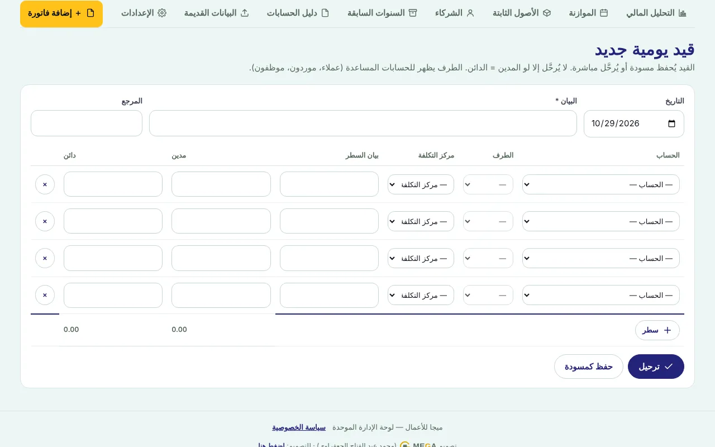The height and width of the screenshot is (447, 715).
Task: Open the السنوات السابقة previous years tab
Action: pyautogui.click(x=382, y=13)
